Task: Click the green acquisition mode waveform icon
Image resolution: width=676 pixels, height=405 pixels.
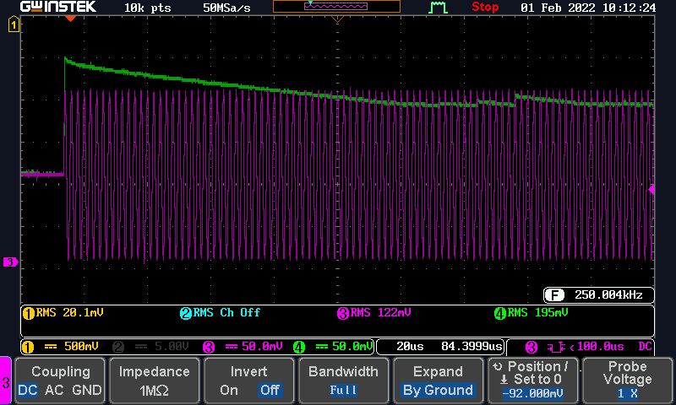Action: tap(438, 8)
